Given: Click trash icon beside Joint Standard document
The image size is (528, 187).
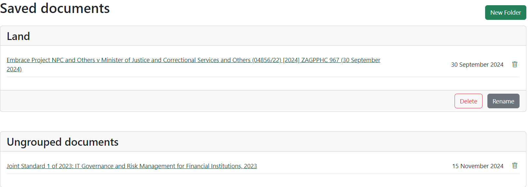Looking at the screenshot, I should (515, 166).
